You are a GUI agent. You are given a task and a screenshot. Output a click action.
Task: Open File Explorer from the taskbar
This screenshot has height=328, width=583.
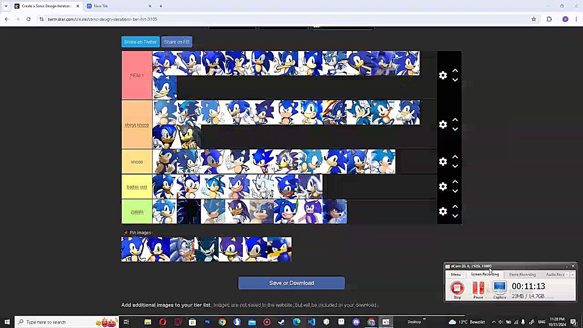tap(148, 322)
